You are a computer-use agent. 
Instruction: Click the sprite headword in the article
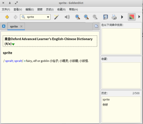tap(8, 53)
